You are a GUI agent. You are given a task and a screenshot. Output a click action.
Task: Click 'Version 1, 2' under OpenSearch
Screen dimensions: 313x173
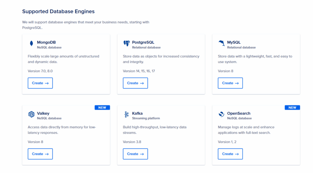[227, 142]
